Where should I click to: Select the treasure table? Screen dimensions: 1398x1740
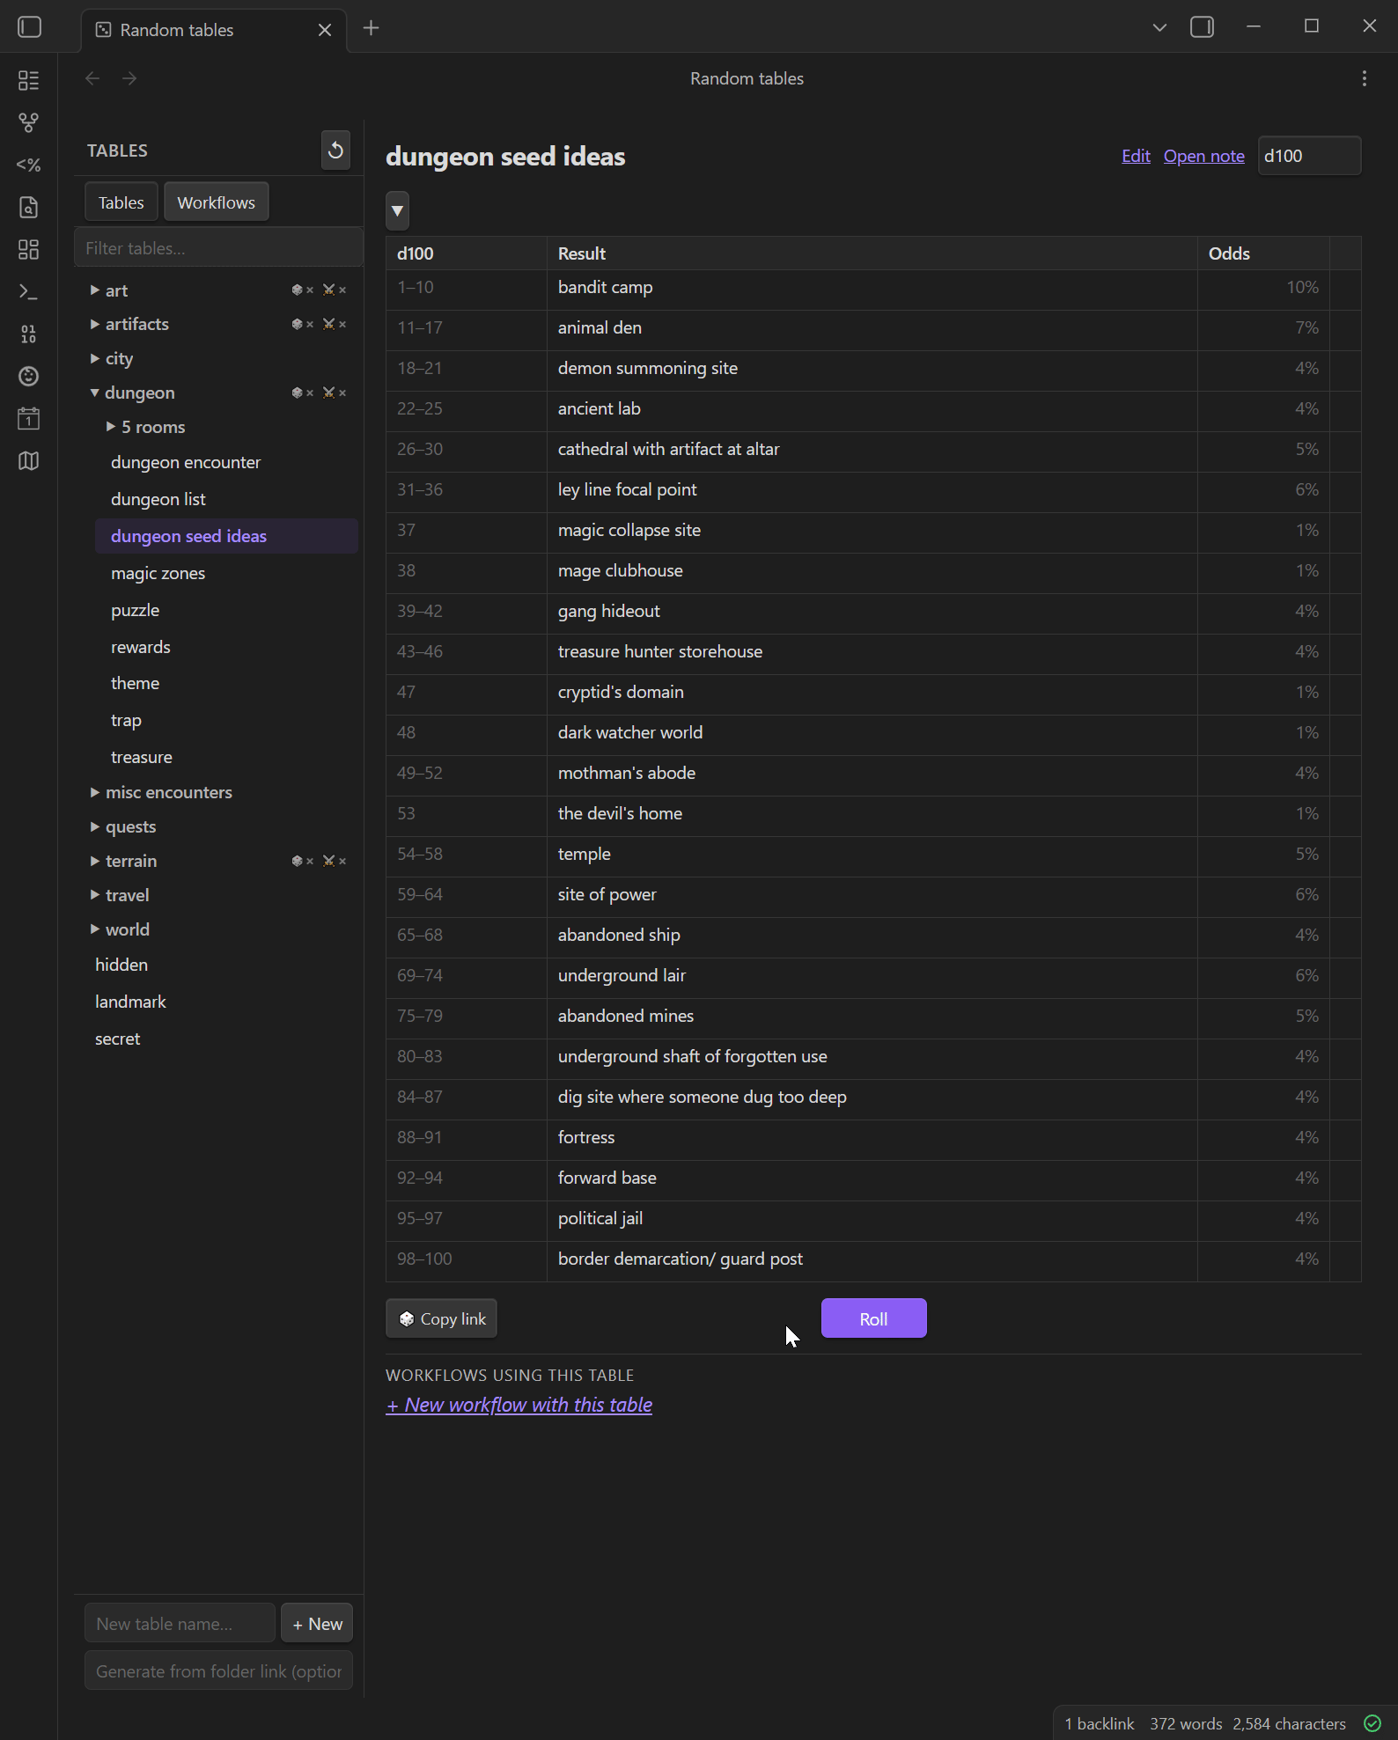[226, 757]
